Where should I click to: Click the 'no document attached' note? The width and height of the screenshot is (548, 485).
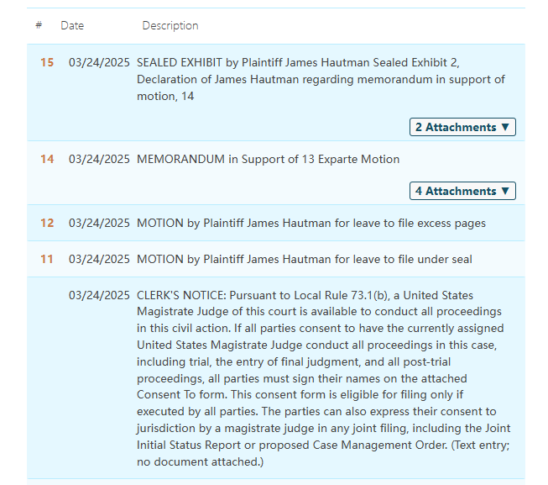pyautogui.click(x=199, y=461)
